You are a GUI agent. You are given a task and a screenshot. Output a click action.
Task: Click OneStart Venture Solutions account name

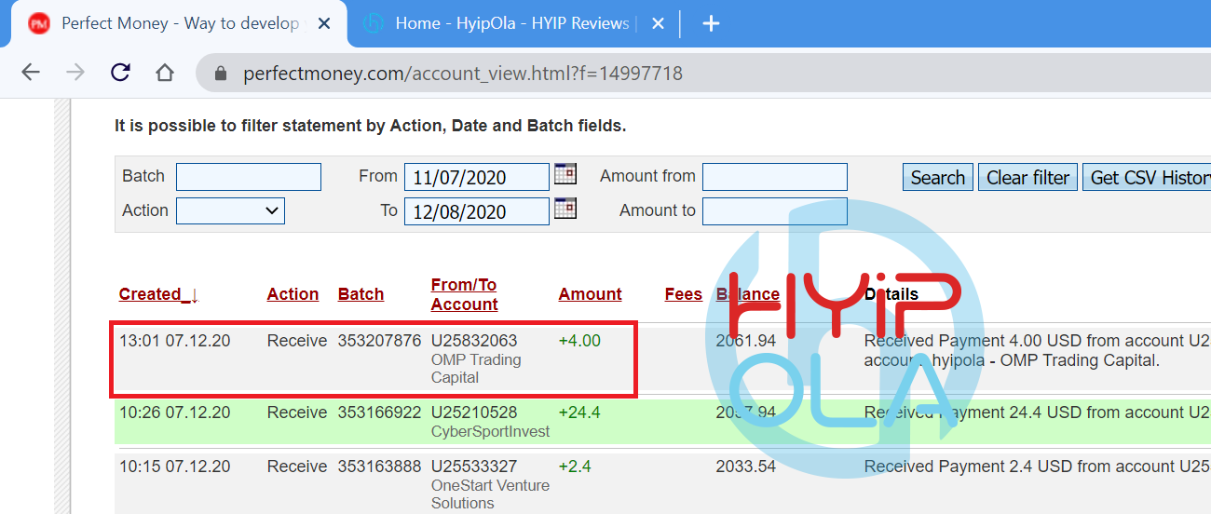[491, 494]
